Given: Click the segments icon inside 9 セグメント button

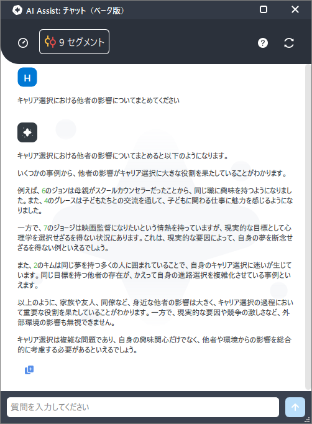Looking at the screenshot, I should (50, 42).
